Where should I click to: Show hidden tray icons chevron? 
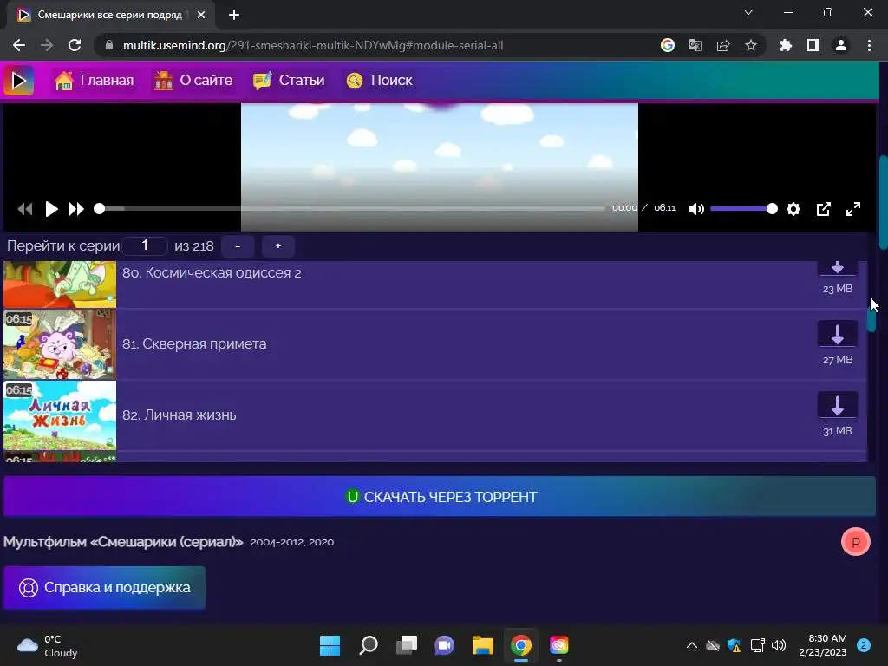(691, 645)
